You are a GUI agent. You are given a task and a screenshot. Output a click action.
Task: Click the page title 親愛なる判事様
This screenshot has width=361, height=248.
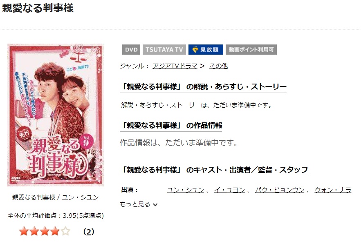(x=38, y=8)
